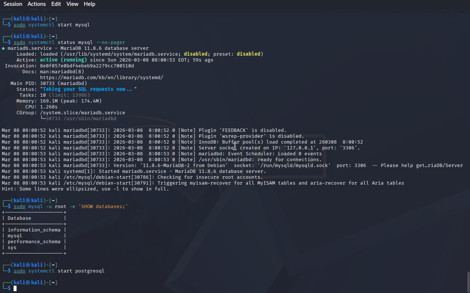The width and height of the screenshot is (470, 293).
Task: Click the 'sys' database row
Action: pos(12,248)
